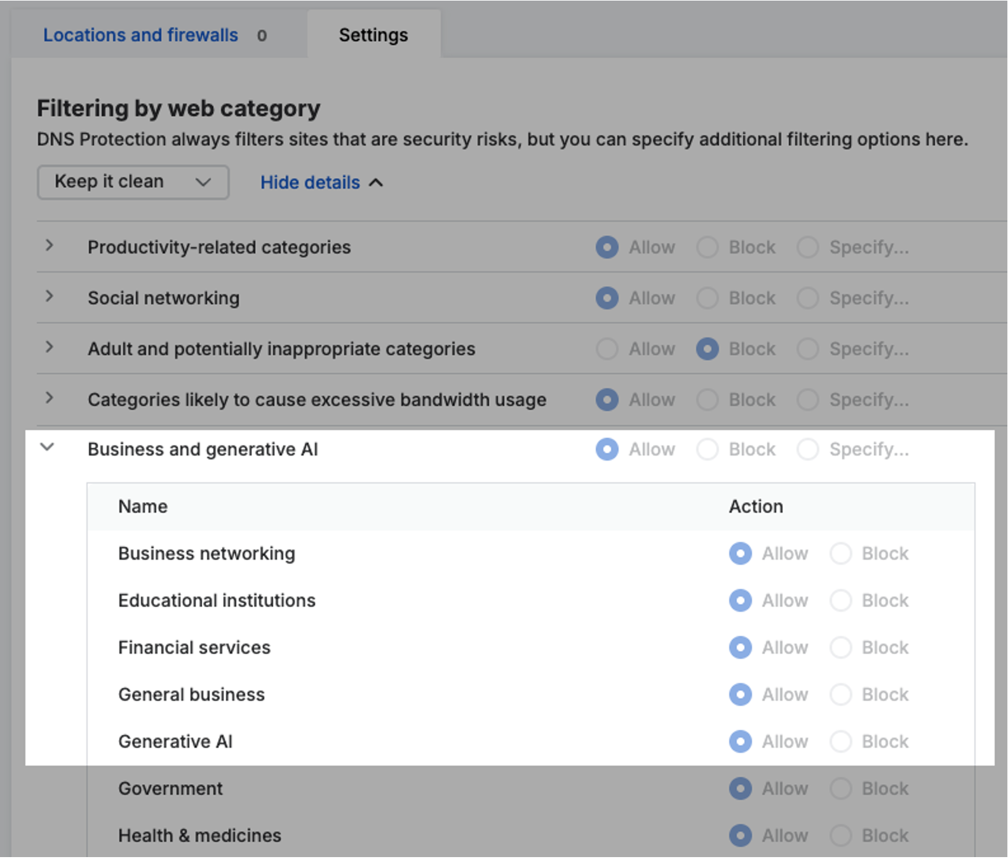Screen dimensions: 1008x859
Task: Click the Financial services row label
Action: pyautogui.click(x=194, y=647)
